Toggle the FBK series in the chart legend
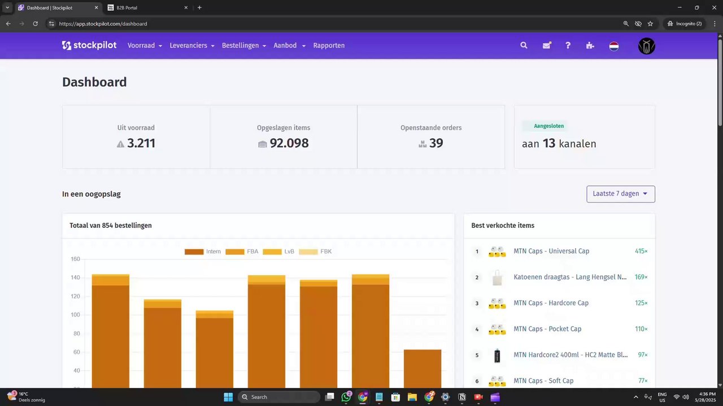The image size is (723, 406). (x=315, y=251)
